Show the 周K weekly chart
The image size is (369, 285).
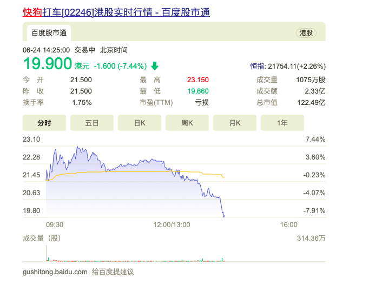point(187,123)
